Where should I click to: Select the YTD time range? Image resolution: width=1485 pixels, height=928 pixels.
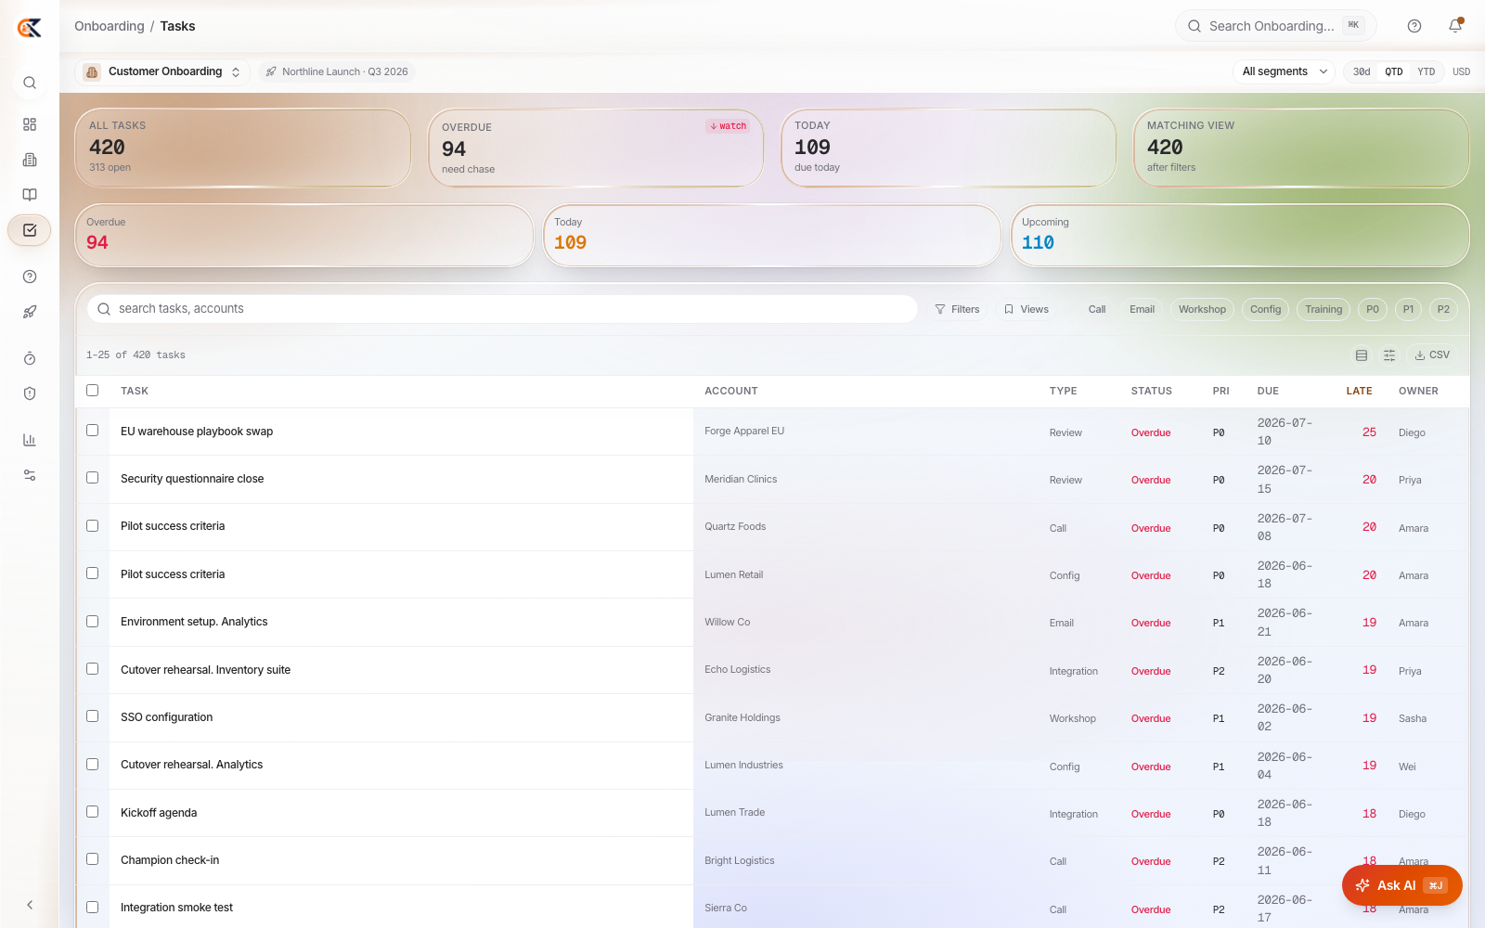(x=1427, y=71)
